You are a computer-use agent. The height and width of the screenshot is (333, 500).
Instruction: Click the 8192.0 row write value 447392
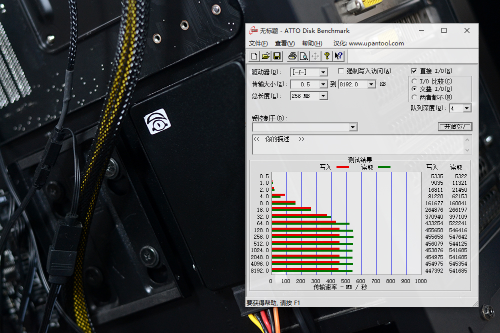coord(434,271)
